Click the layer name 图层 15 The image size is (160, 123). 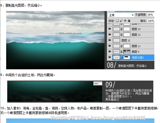[x=136, y=29]
